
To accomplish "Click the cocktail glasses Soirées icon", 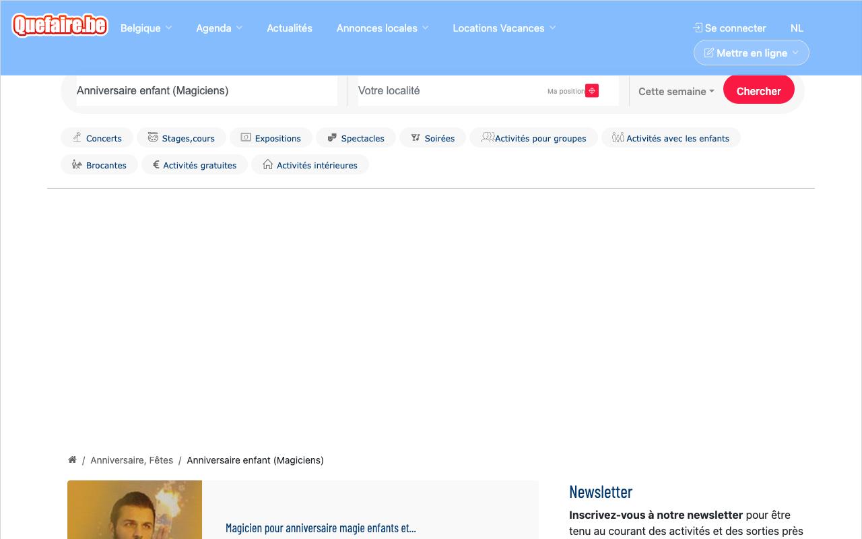I will [416, 137].
